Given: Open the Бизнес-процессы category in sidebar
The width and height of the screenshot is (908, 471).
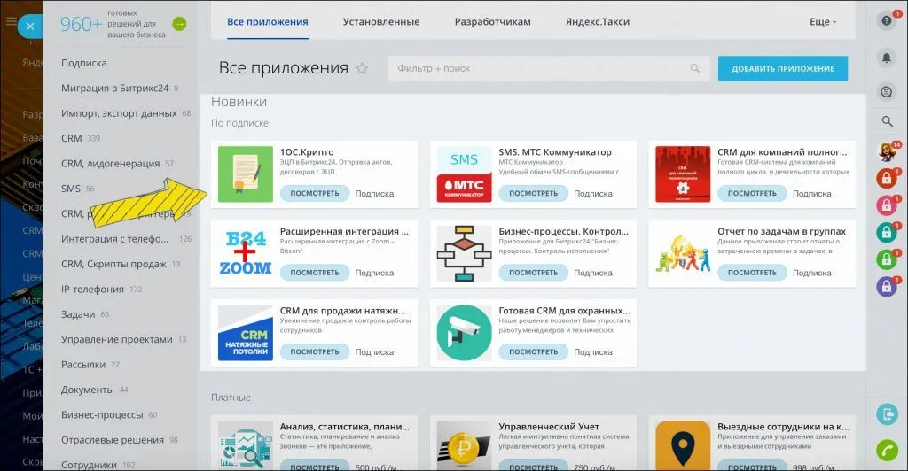Looking at the screenshot, I should coord(102,414).
